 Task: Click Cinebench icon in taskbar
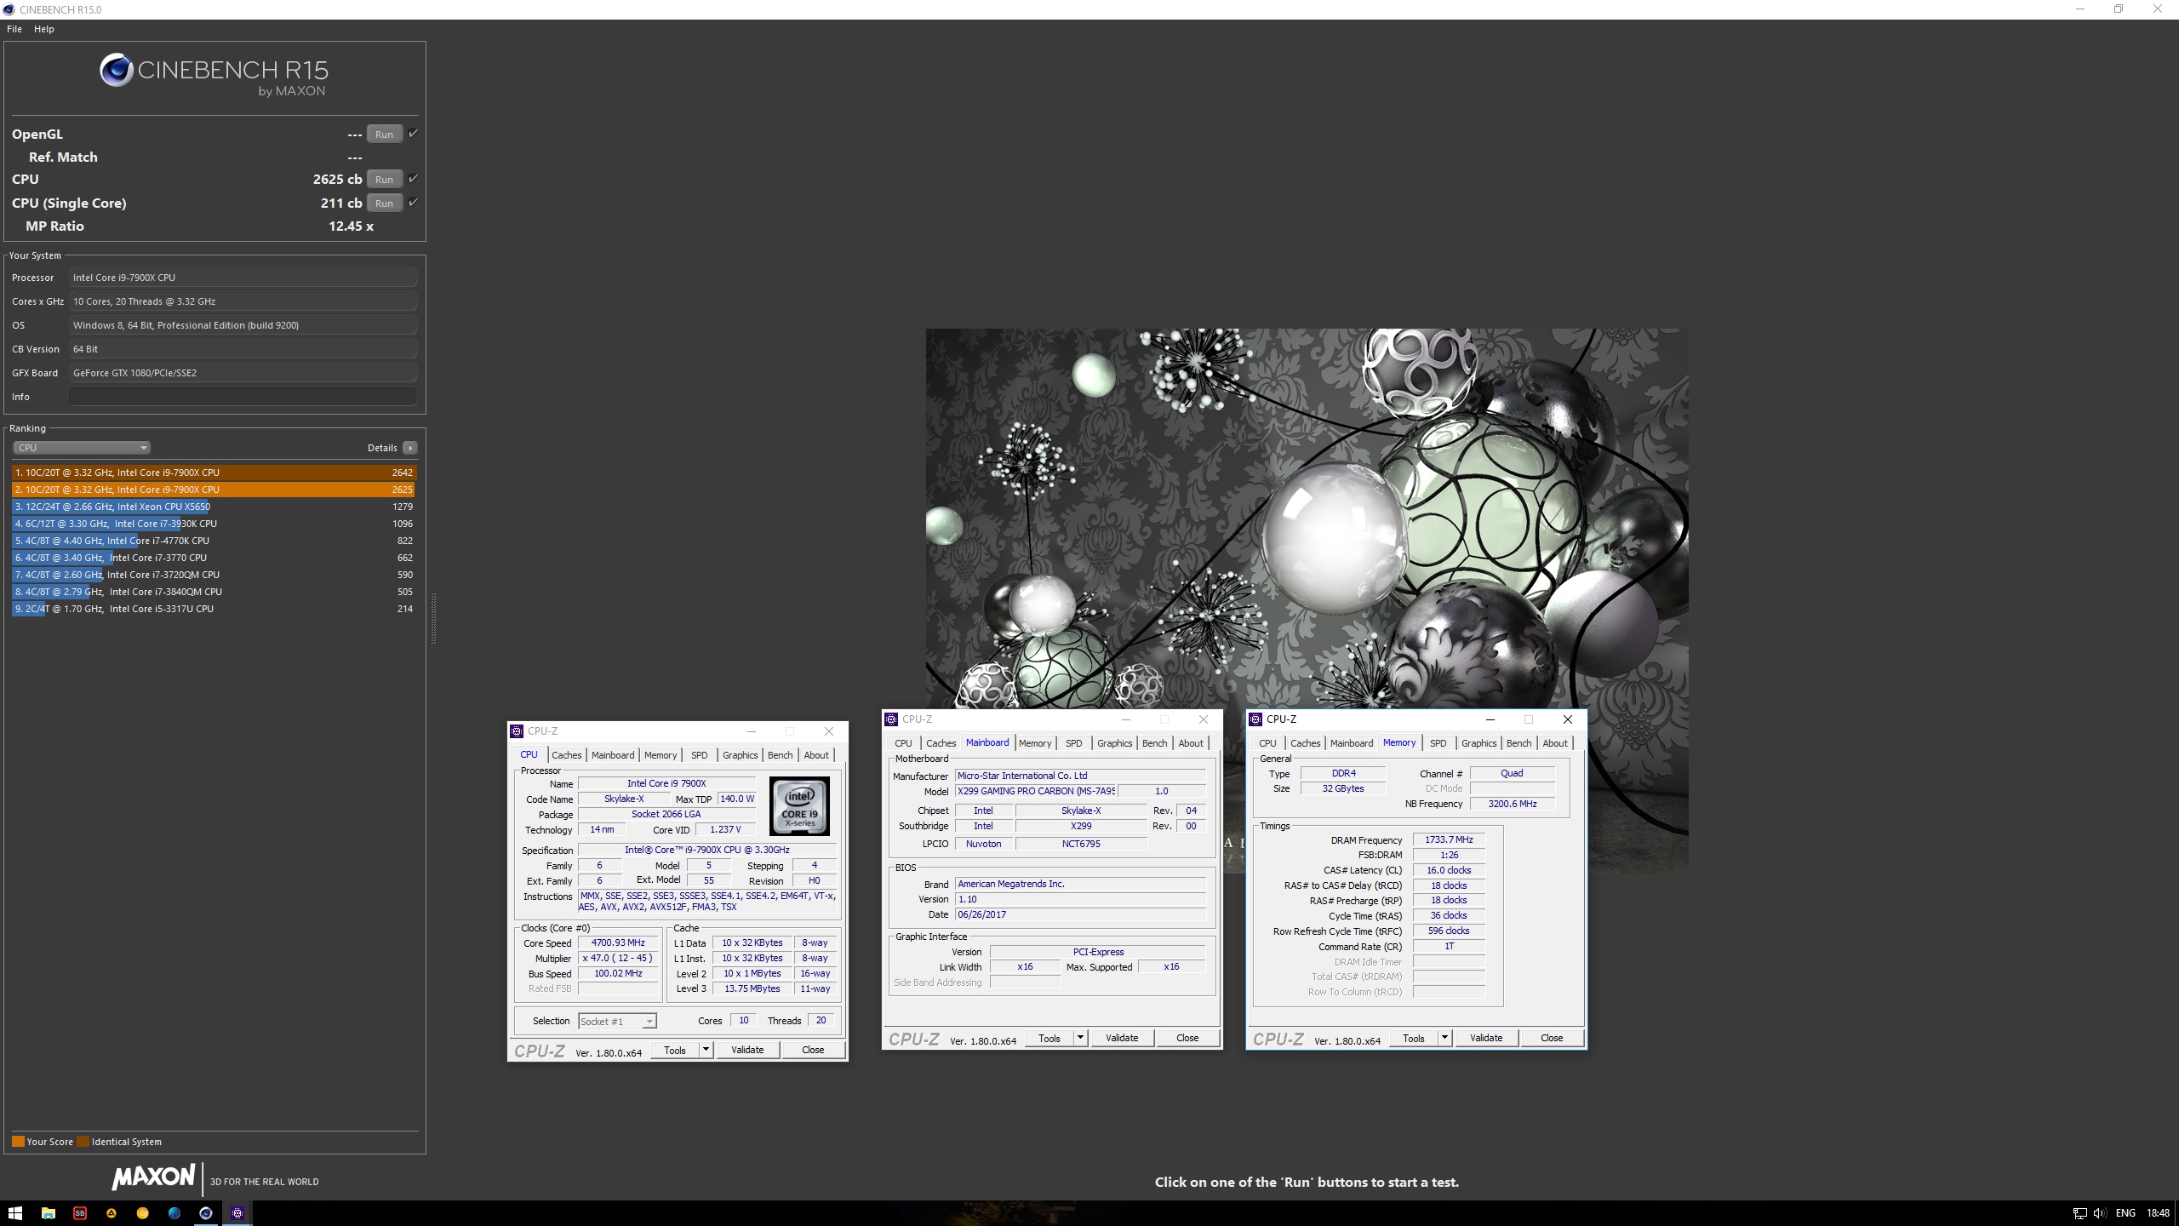[x=206, y=1213]
